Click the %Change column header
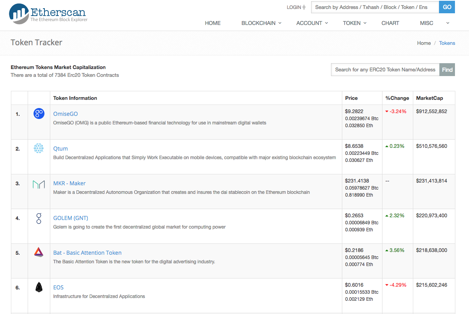Viewport: 469px width, 314px height. click(397, 98)
